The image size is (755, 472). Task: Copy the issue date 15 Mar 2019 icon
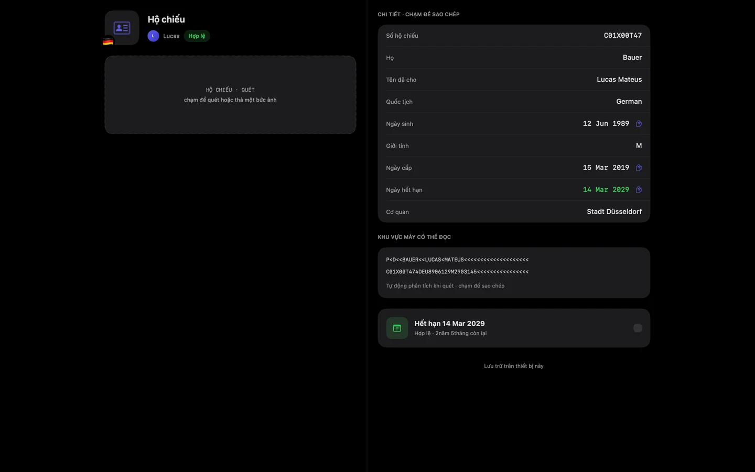tap(639, 168)
